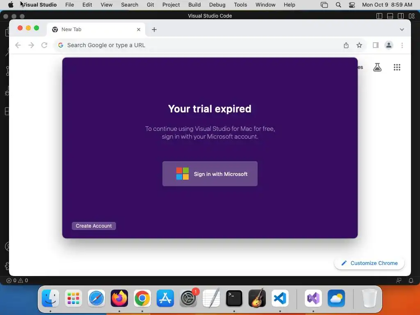This screenshot has width=420, height=315.
Task: Toggle VS Code primary side bar
Action: coord(379,16)
